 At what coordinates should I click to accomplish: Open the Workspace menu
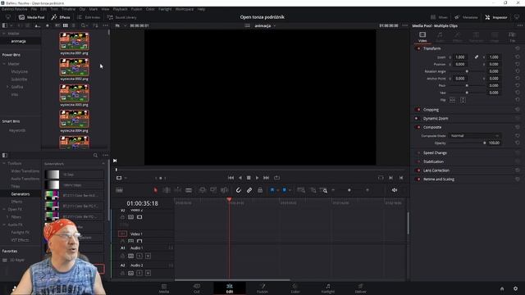click(185, 9)
